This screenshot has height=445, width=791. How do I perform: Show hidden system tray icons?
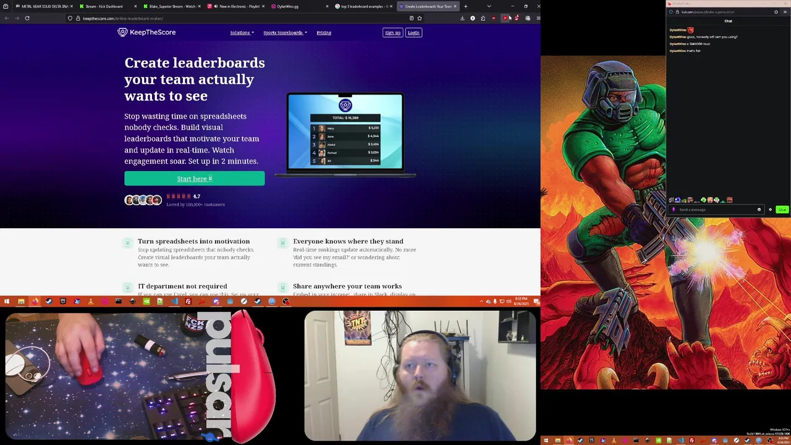point(481,302)
